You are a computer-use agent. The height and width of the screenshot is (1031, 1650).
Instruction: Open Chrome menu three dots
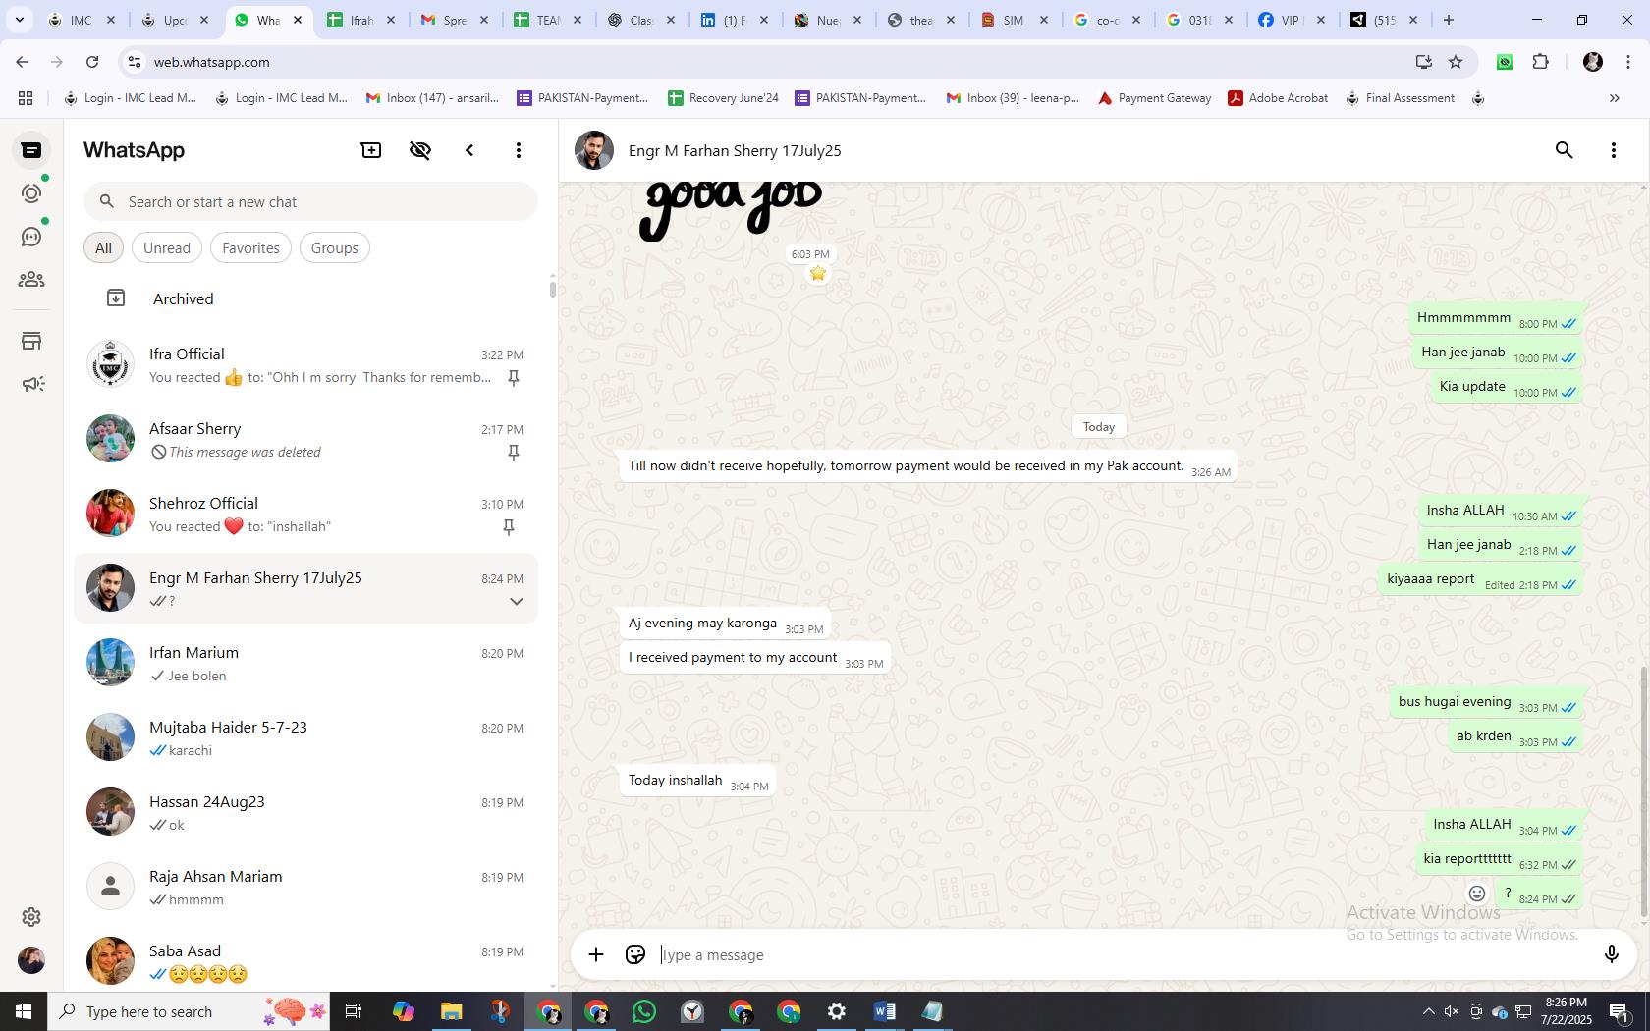1627,62
